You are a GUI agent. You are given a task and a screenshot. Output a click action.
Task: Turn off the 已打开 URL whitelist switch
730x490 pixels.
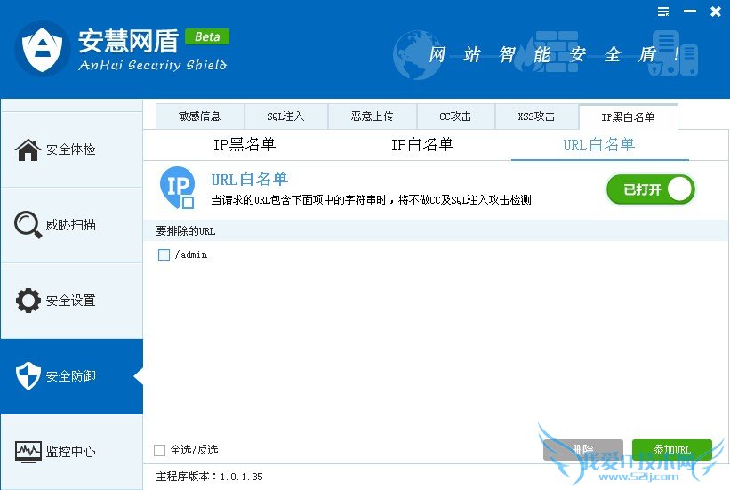651,189
